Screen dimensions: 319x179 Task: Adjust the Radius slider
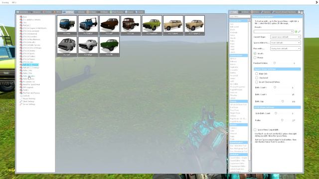pos(282,120)
